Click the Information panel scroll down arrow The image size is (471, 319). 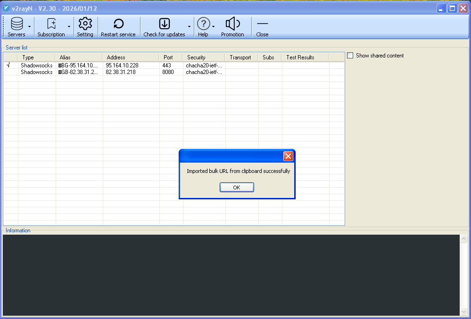(463, 312)
